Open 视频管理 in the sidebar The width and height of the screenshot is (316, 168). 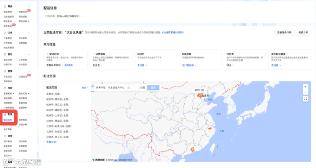point(8,103)
